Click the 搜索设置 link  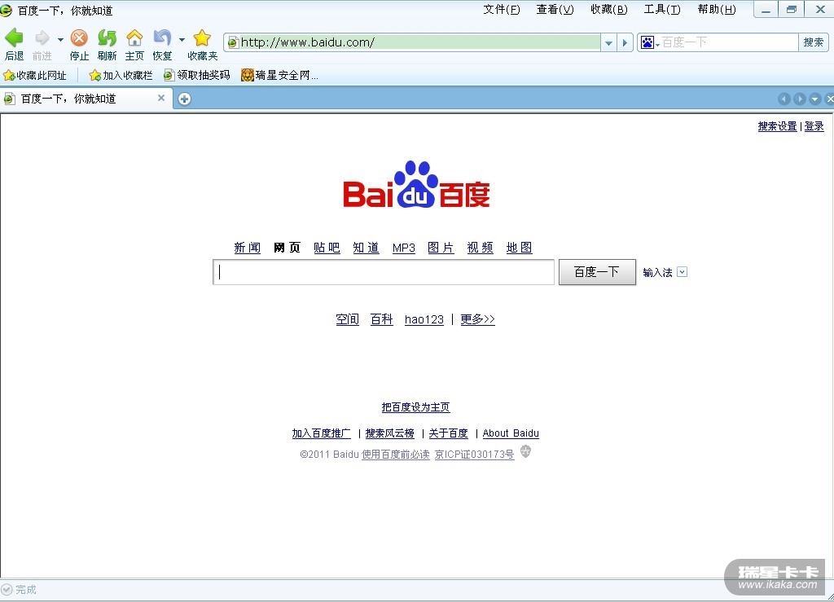click(x=777, y=126)
